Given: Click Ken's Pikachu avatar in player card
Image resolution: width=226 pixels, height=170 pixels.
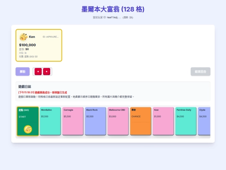Looking at the screenshot, I should tap(23, 37).
